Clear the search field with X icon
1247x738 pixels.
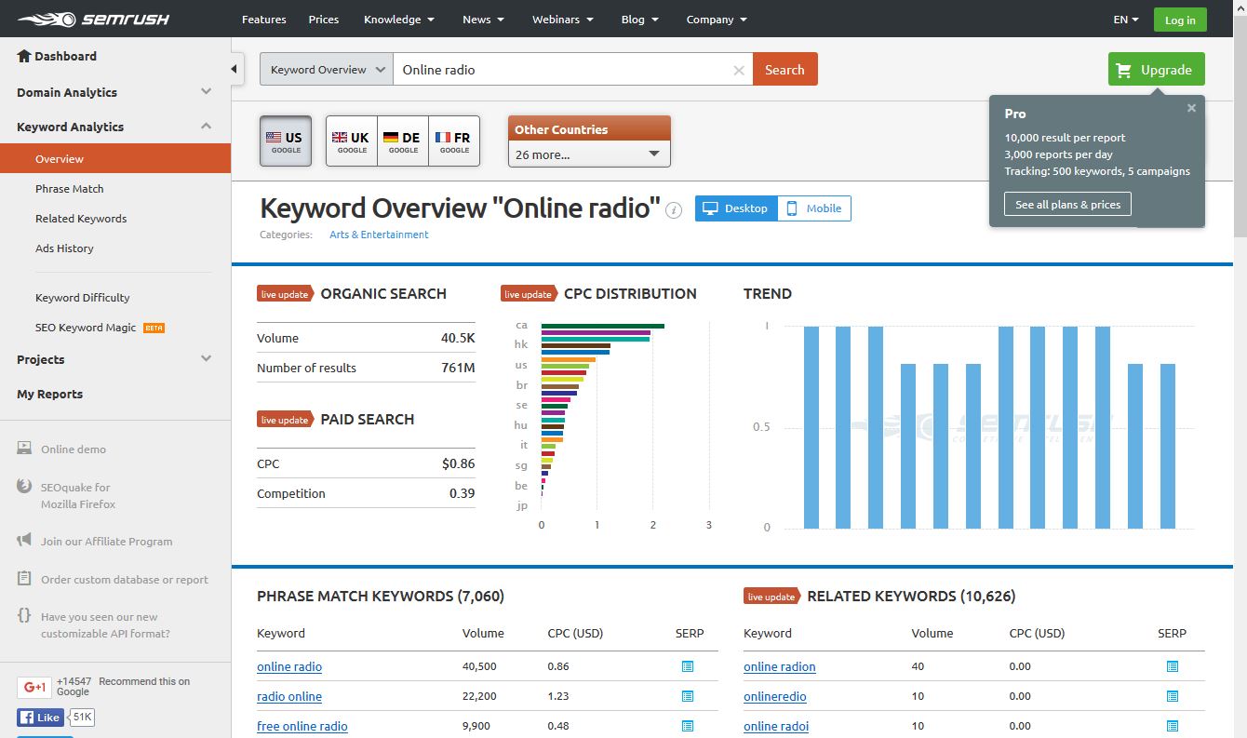(739, 70)
